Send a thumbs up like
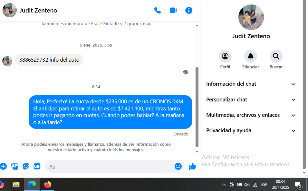The width and height of the screenshot is (308, 191). [x=192, y=166]
